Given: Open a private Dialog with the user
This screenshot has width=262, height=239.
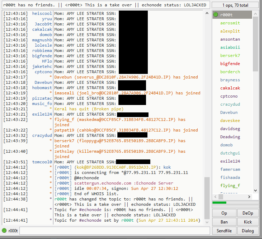Looking at the screenshot, I should [x=248, y=231].
